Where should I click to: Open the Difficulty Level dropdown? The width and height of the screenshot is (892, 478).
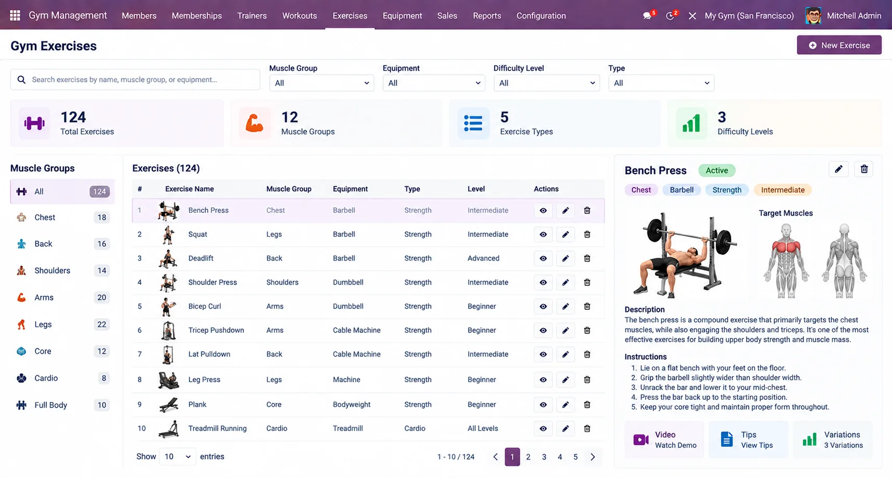(x=546, y=83)
